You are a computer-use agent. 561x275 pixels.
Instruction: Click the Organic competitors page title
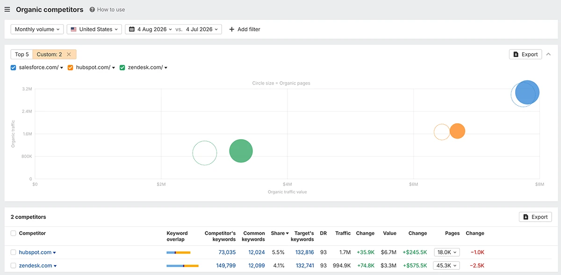(50, 9)
